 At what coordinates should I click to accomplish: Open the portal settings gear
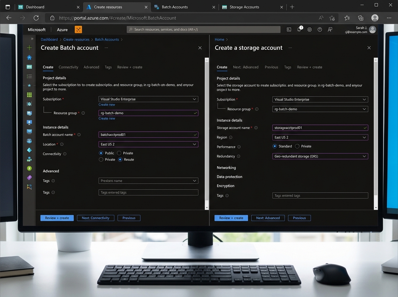[309, 30]
